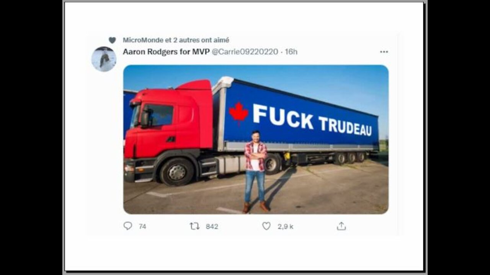Viewport: 490px width, 275px height.
Task: Open the share upload icon
Action: coord(341,226)
